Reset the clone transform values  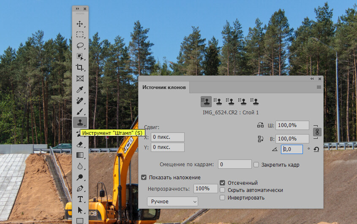click(x=316, y=149)
